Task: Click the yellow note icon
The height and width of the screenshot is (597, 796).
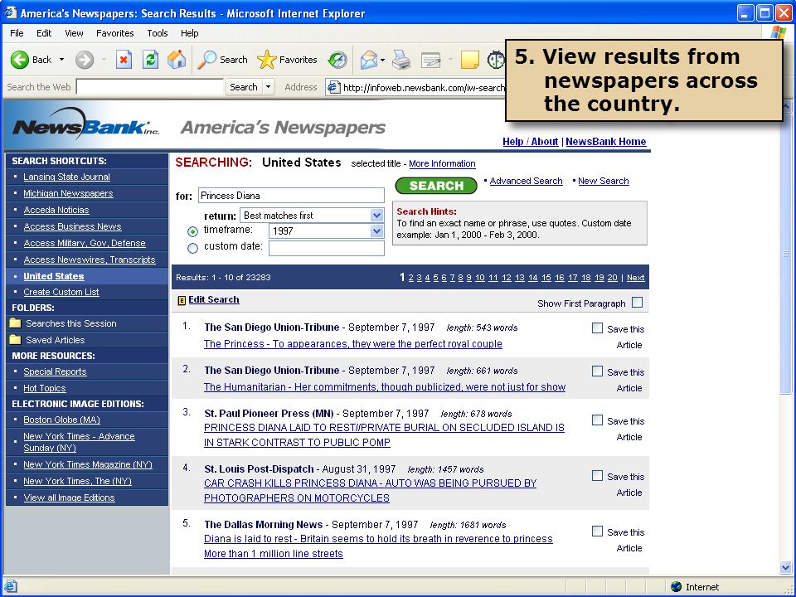Action: [469, 60]
